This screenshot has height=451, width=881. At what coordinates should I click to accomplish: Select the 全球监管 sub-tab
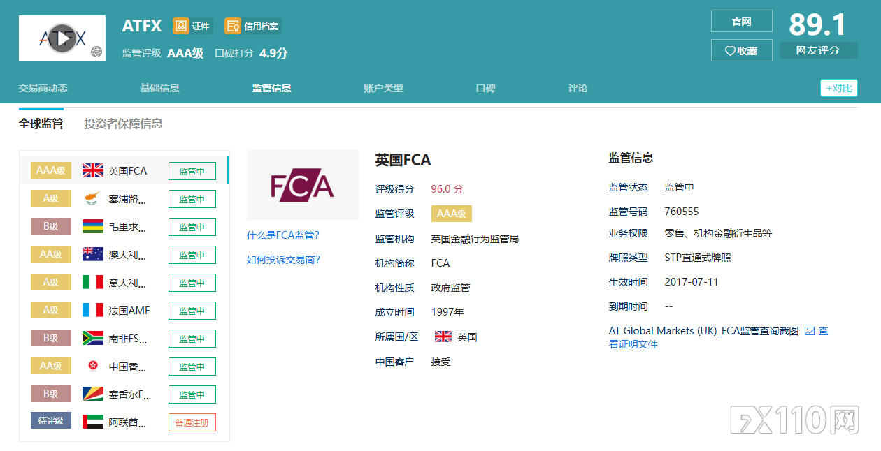(41, 124)
